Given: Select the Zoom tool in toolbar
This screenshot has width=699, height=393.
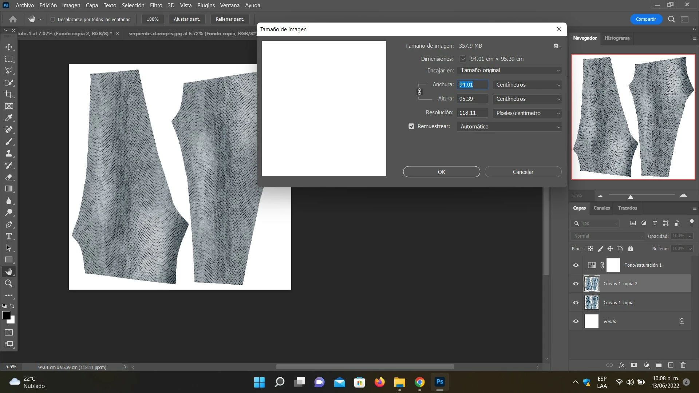Looking at the screenshot, I should coord(9,283).
